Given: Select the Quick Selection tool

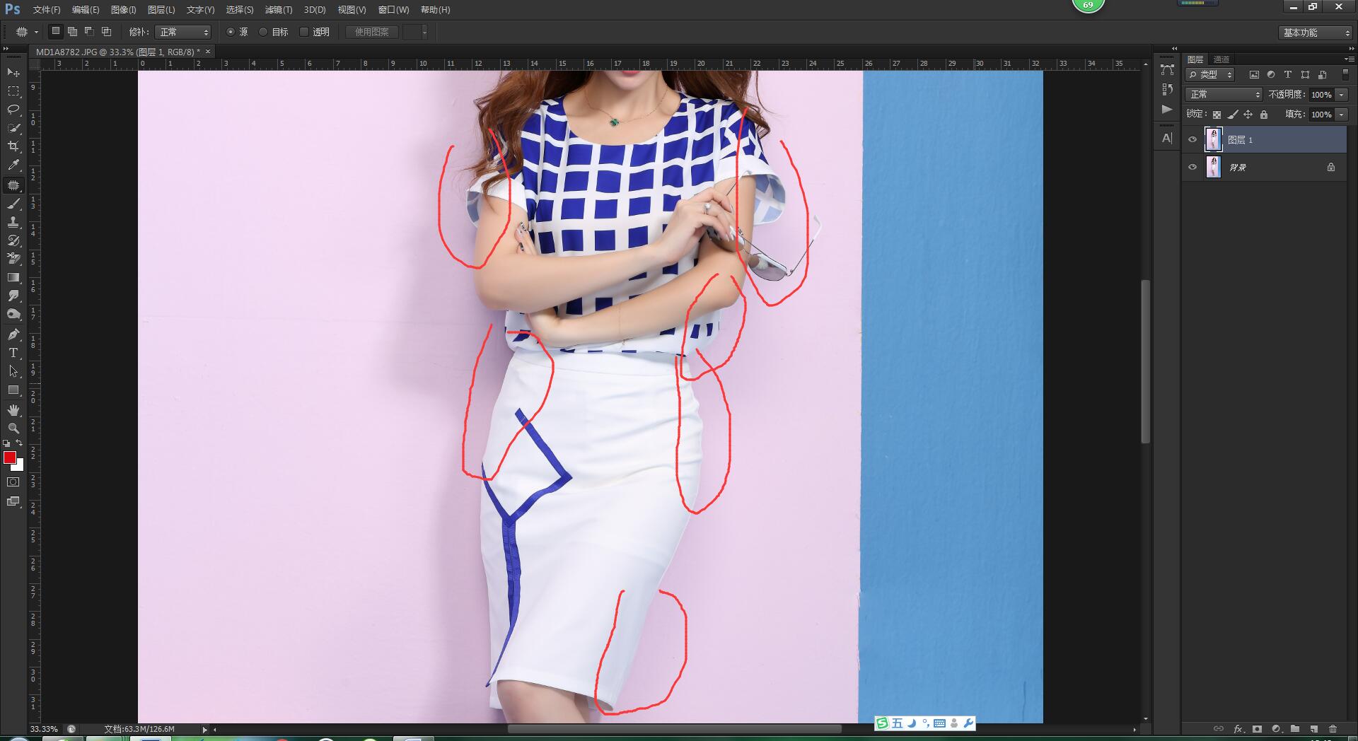Looking at the screenshot, I should (x=13, y=128).
